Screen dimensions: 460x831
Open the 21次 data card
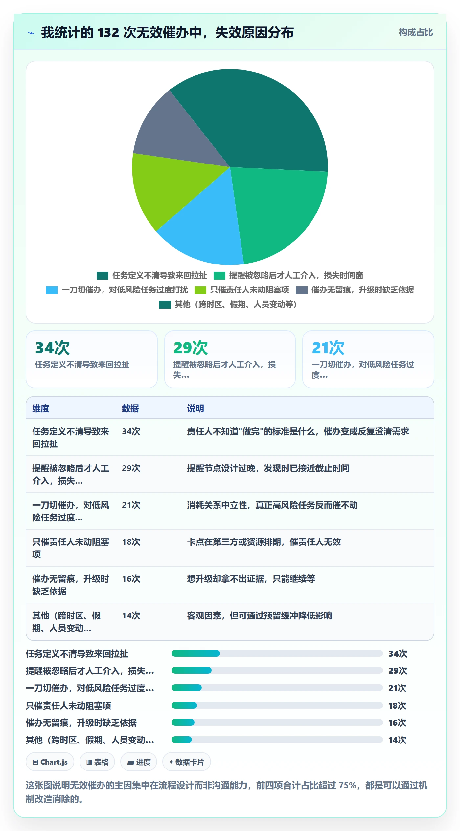tap(368, 359)
